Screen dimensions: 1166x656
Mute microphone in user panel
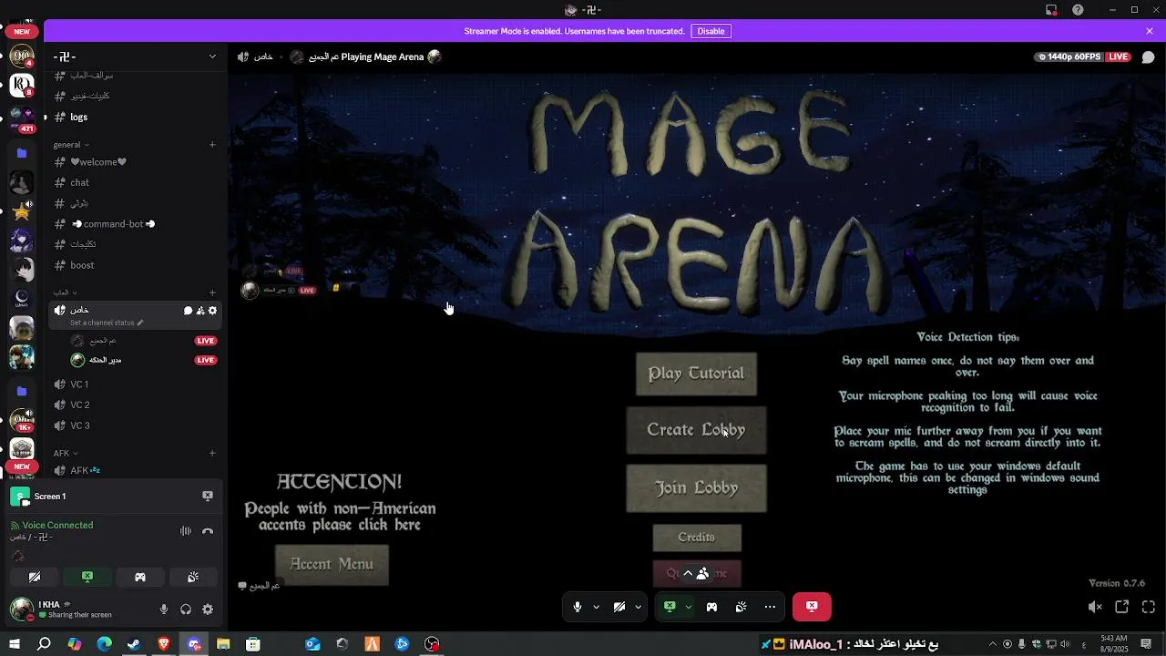tap(164, 610)
